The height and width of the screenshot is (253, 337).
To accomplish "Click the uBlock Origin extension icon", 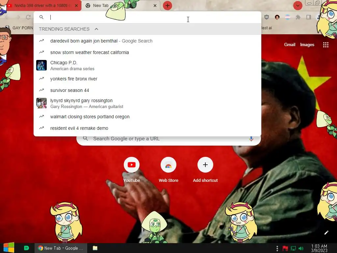I will pos(267,17).
